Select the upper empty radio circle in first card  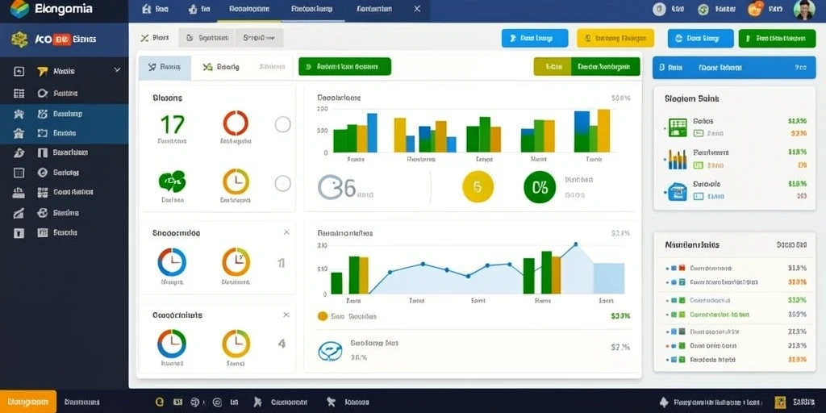(283, 124)
